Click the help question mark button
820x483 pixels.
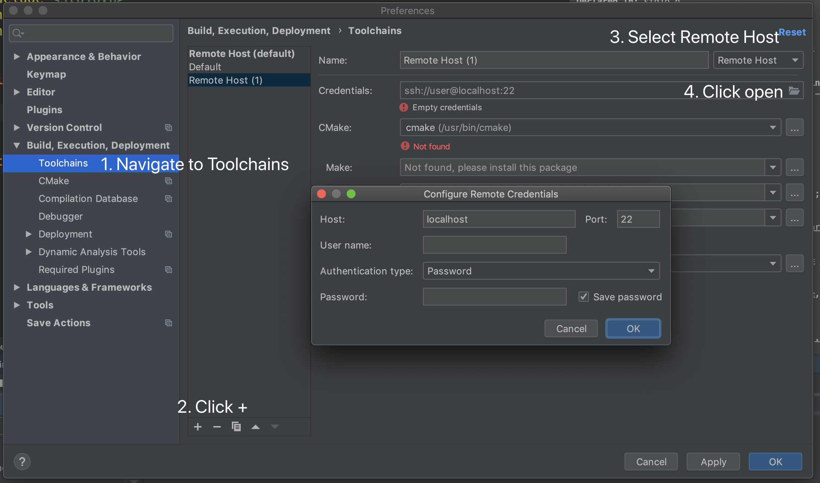point(22,462)
